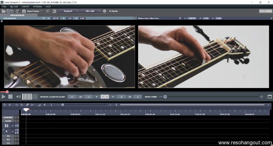Take a snapshot with the camera icon
The width and height of the screenshot is (273, 146).
(24, 11)
